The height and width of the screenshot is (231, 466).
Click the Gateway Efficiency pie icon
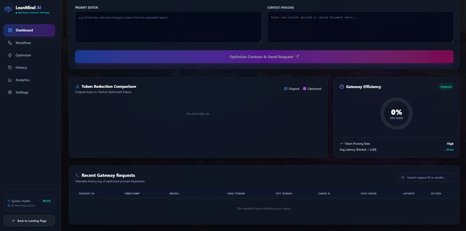pos(342,87)
